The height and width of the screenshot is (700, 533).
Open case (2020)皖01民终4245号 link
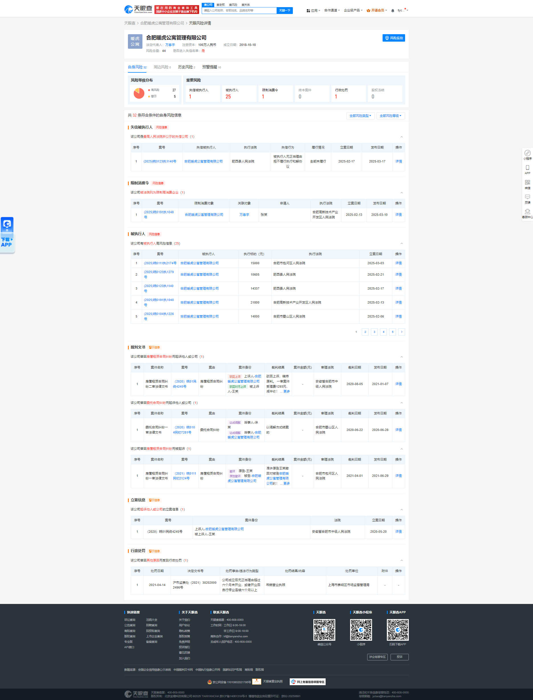click(185, 384)
